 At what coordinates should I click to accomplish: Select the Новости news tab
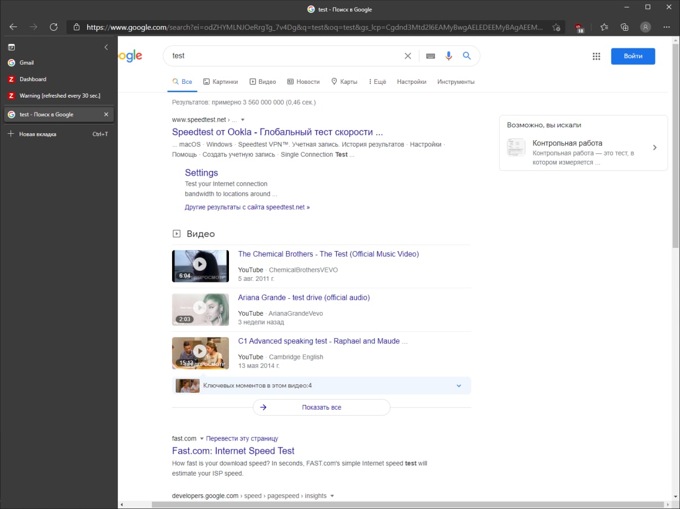pos(303,82)
